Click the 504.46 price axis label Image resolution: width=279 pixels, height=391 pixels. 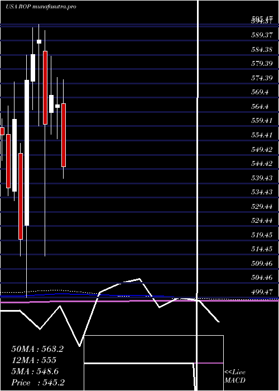pyautogui.click(x=262, y=278)
